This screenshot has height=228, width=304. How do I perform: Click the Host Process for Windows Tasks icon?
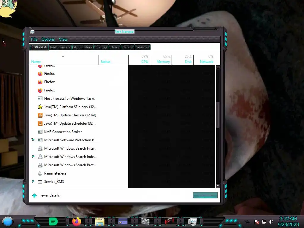40,99
